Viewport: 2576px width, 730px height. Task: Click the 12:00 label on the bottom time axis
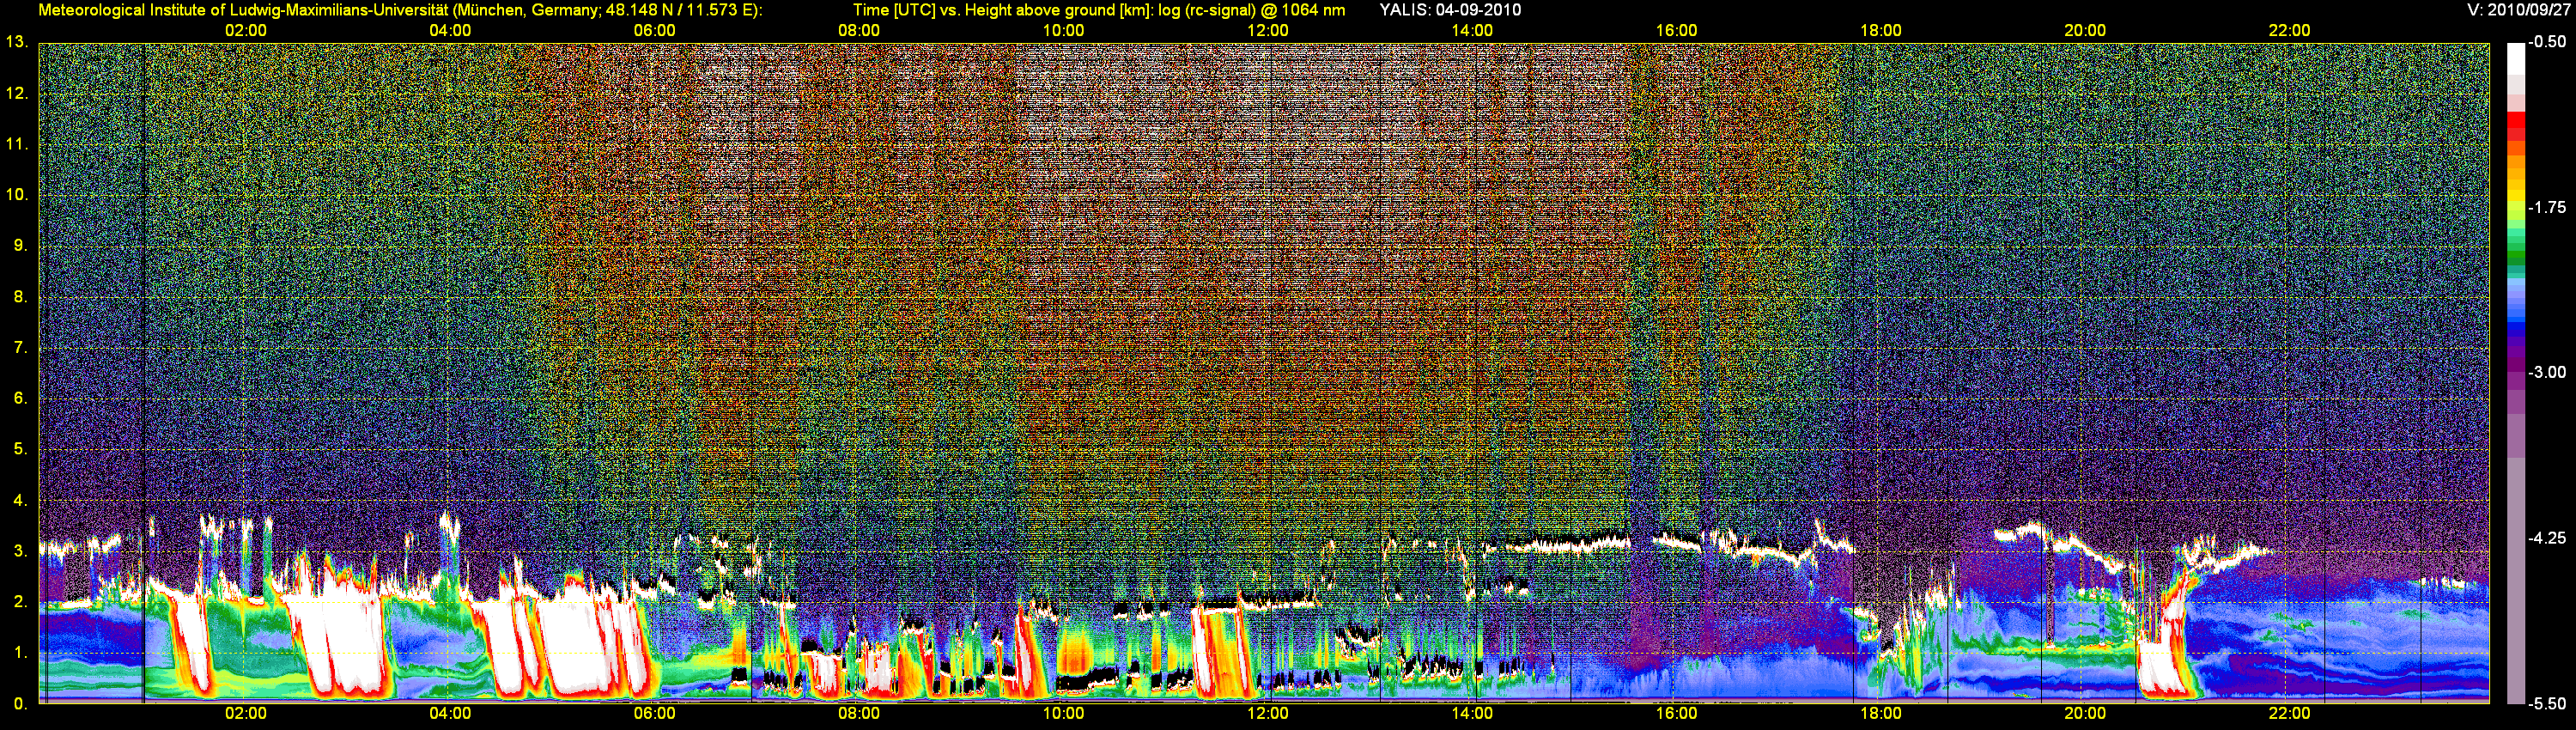tap(1268, 714)
